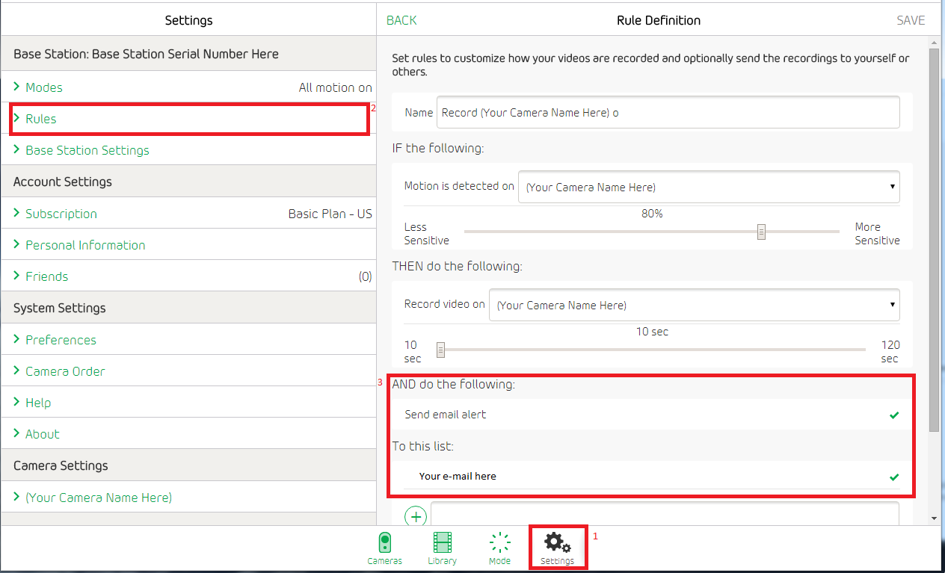Toggle the checkmark next to Your e-mail here

click(x=894, y=477)
